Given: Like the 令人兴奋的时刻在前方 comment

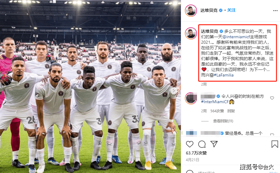Looking at the screenshot, I should point(272,98).
